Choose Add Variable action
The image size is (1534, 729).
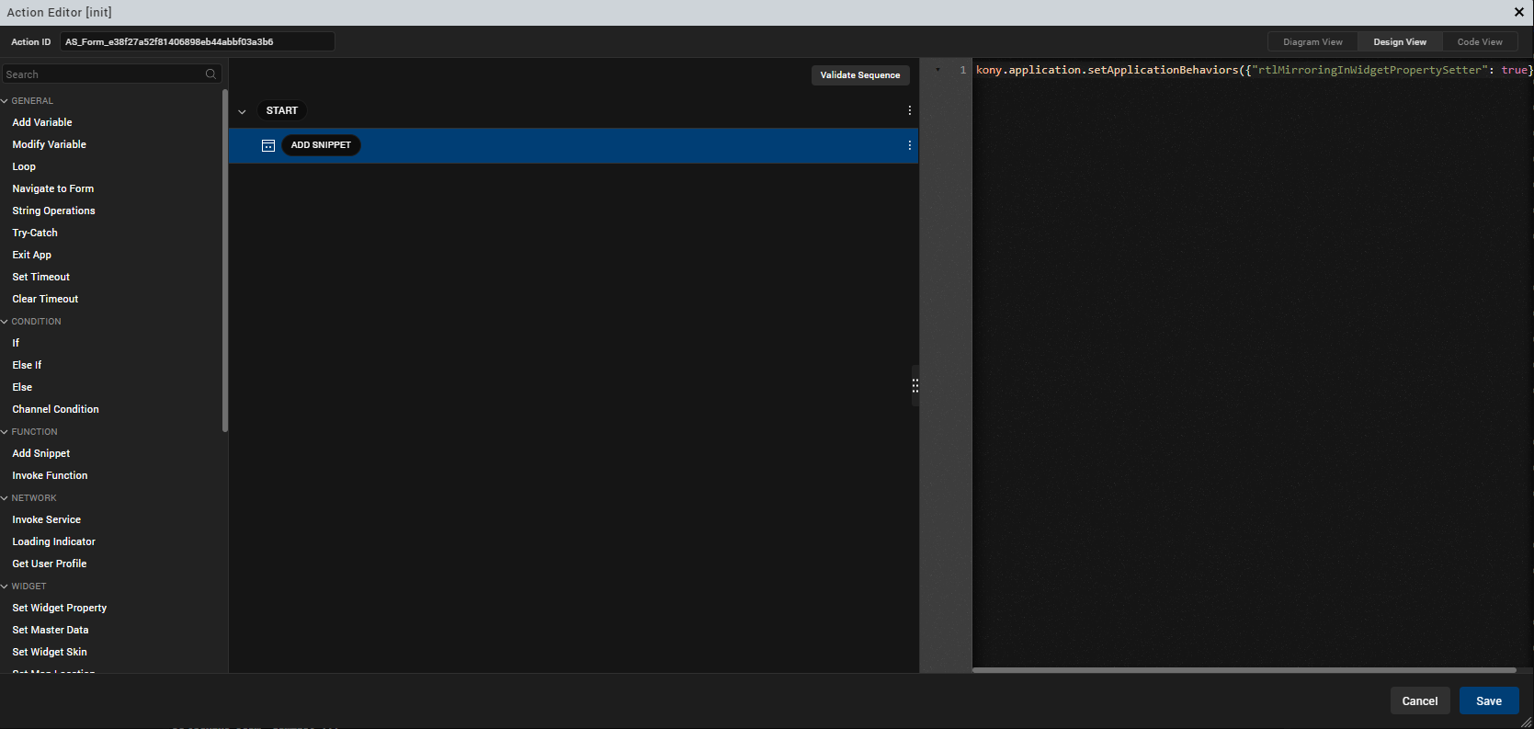tap(42, 122)
